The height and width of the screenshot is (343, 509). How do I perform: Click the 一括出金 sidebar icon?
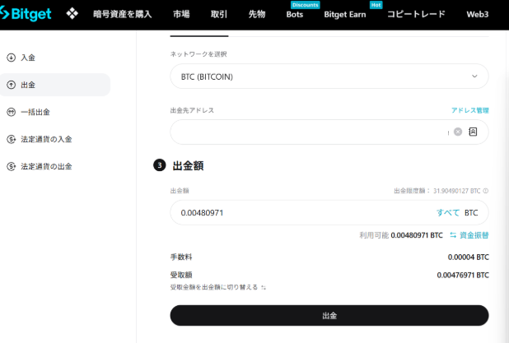click(11, 112)
